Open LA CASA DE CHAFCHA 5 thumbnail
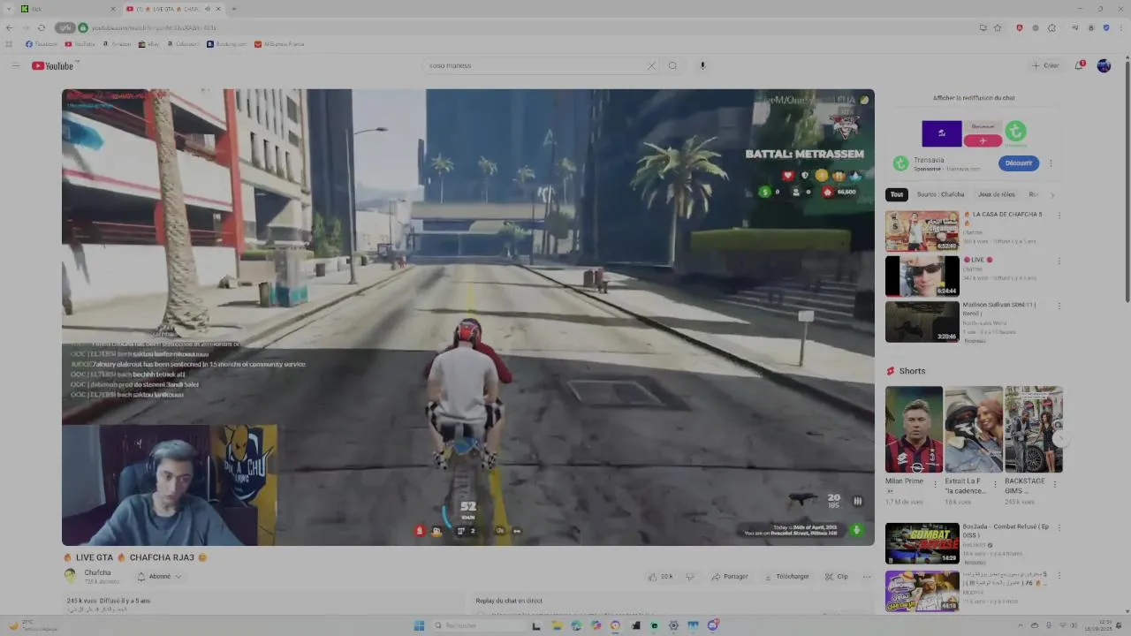 tap(922, 231)
